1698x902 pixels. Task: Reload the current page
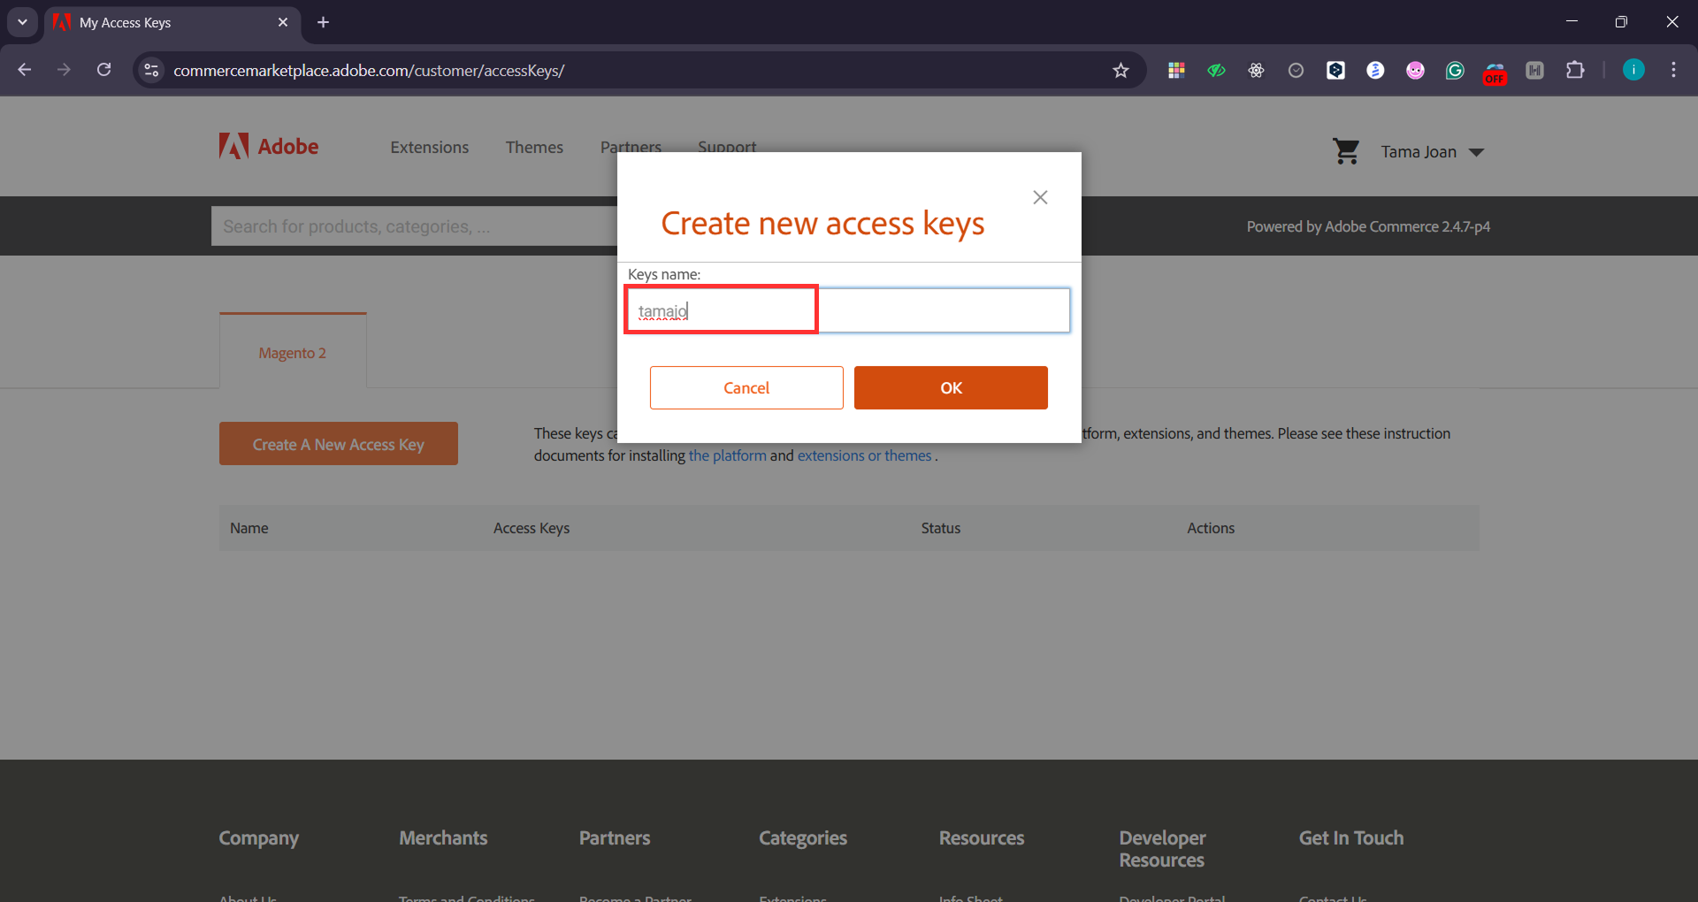click(x=103, y=70)
